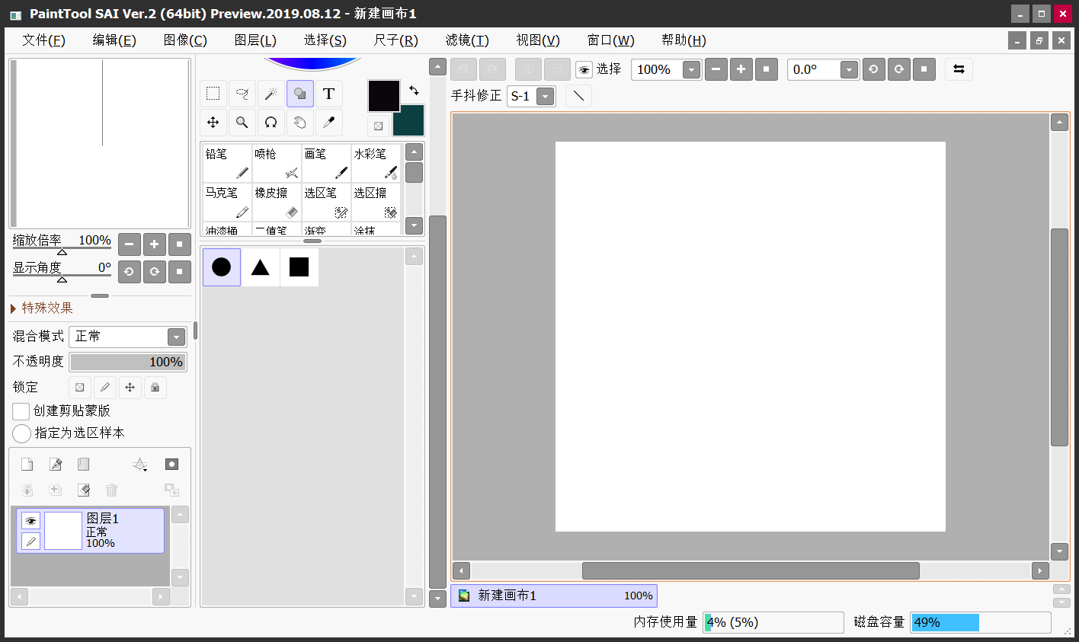Open the 编辑(E) menu

pos(114,40)
